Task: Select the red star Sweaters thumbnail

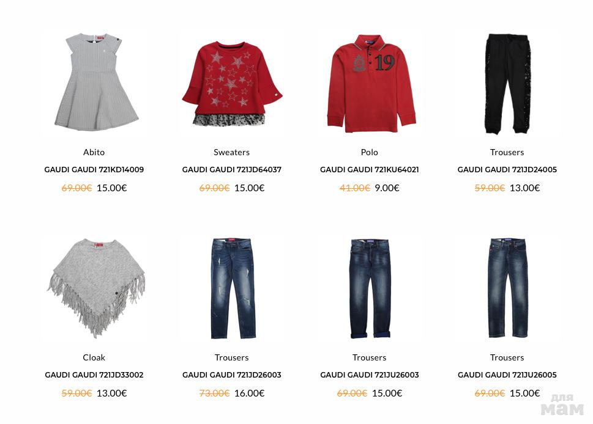Action: click(232, 84)
